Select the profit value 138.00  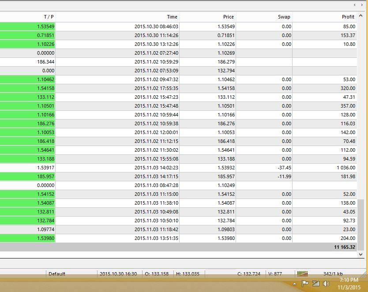[x=348, y=203]
